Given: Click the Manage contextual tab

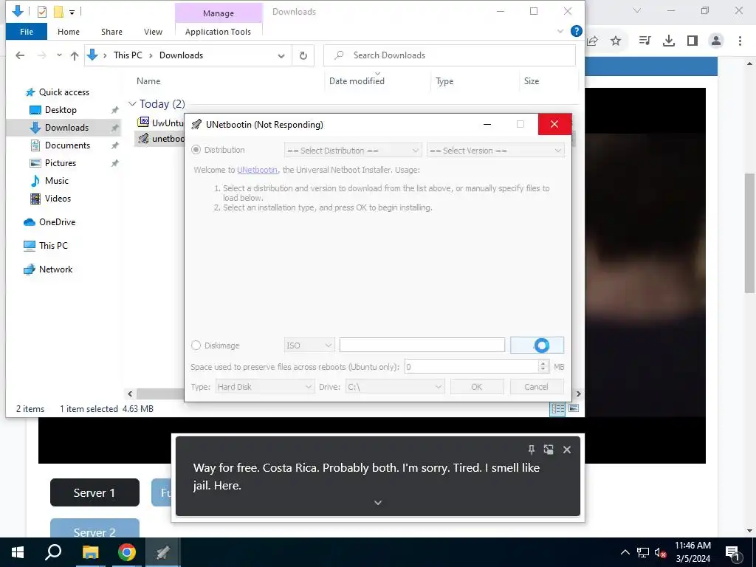Looking at the screenshot, I should pyautogui.click(x=219, y=13).
